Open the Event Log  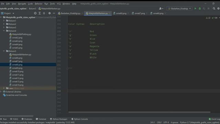pos(214,119)
